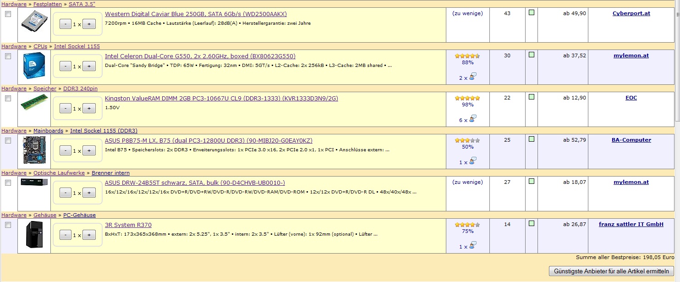The image size is (680, 282).
Task: Visit mylemon.at vendor for Intel Celeron
Action: tap(631, 55)
